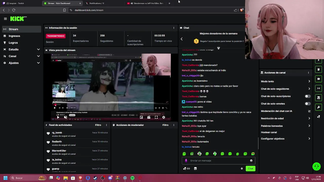This screenshot has height=182, width=324.
Task: Open Discord from the taskbar
Action: pos(110,178)
